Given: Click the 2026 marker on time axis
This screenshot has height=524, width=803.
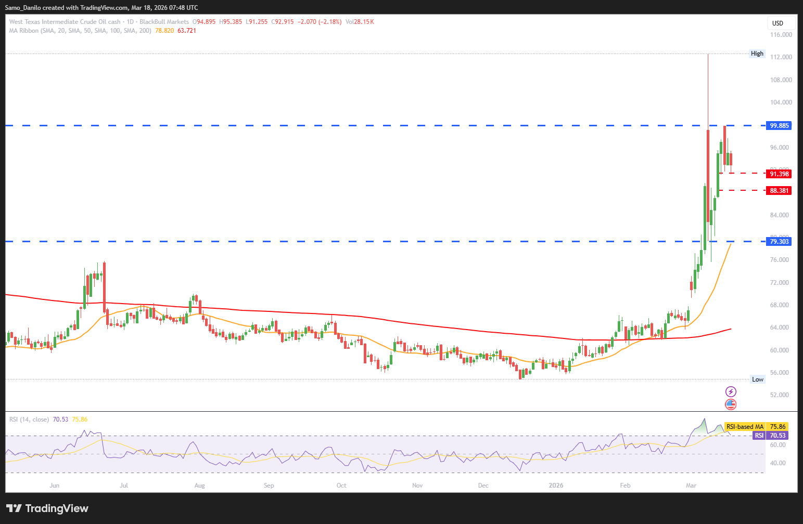Looking at the screenshot, I should click(x=556, y=486).
